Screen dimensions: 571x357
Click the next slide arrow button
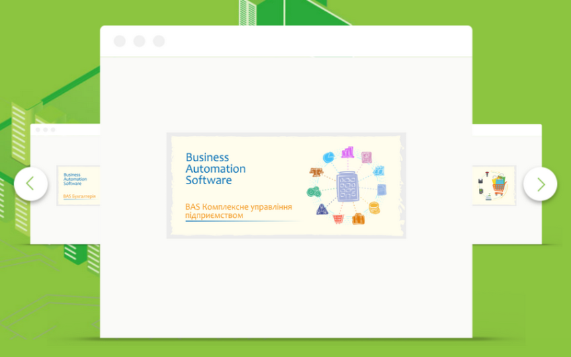540,184
